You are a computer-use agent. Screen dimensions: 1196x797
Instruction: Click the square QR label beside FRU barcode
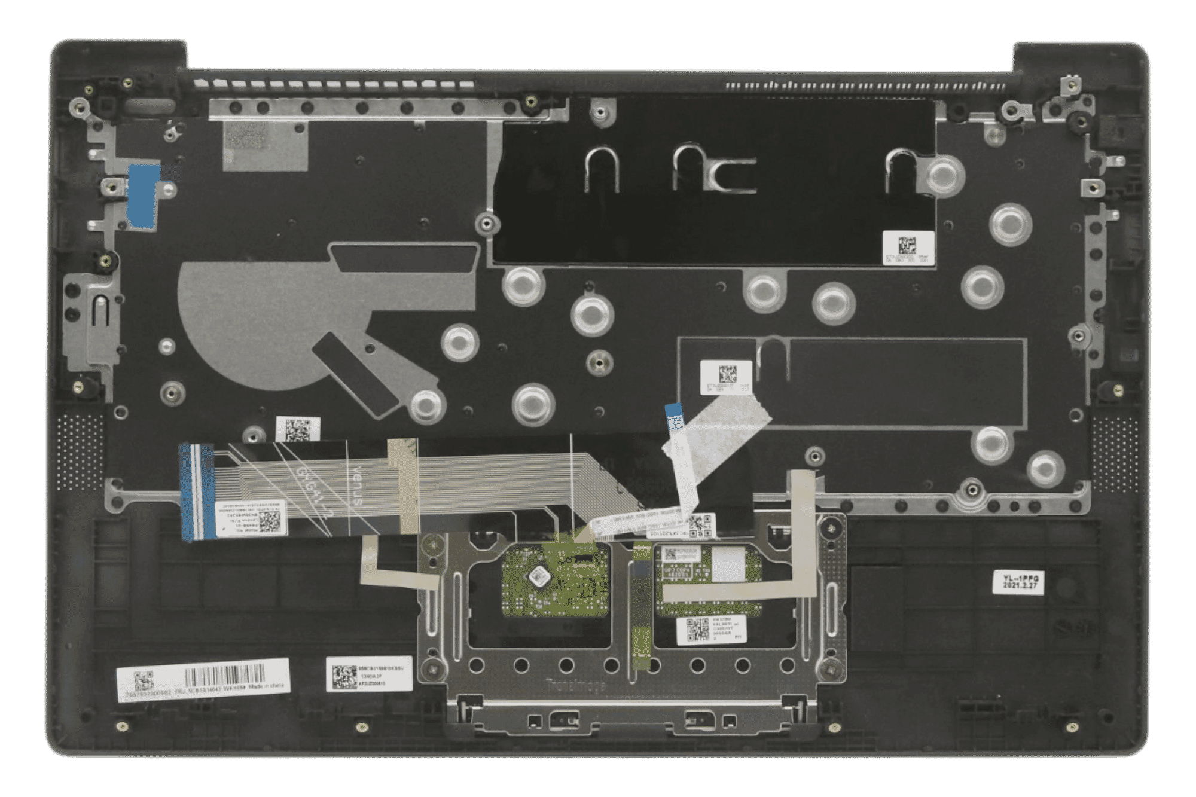click(369, 674)
